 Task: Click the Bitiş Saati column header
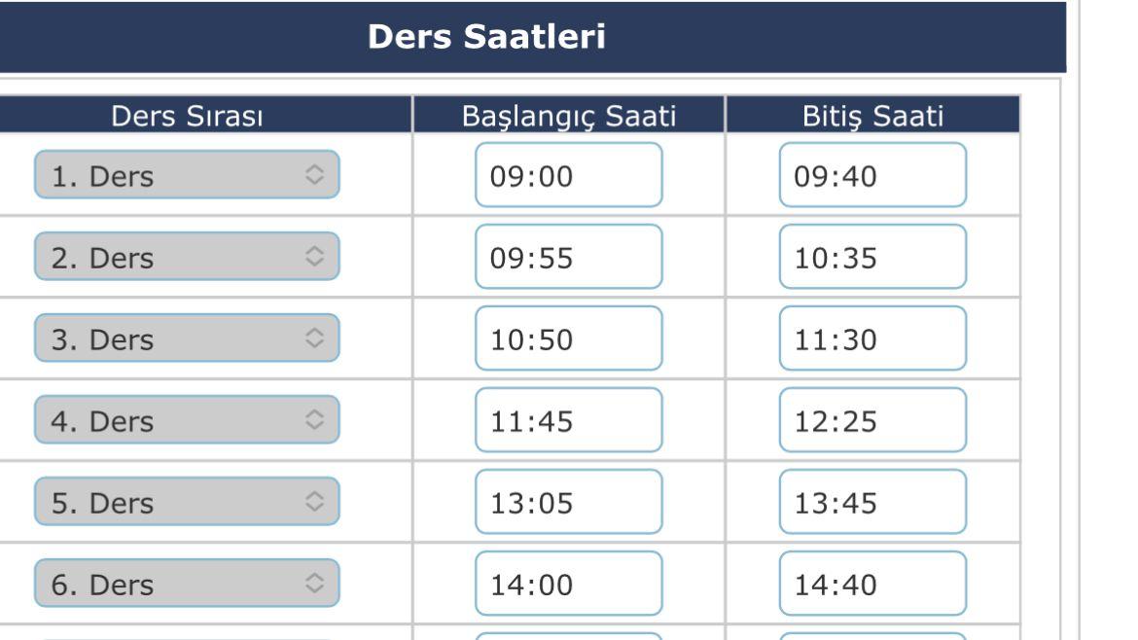pyautogui.click(x=872, y=117)
